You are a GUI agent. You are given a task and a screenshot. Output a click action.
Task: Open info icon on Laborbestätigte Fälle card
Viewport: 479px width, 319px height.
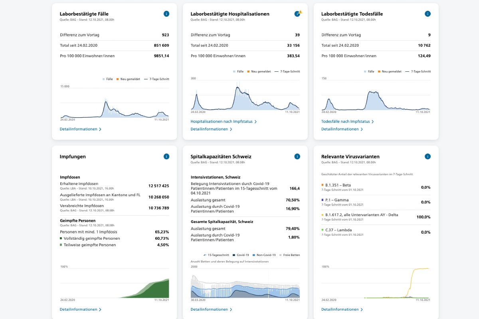coord(166,14)
